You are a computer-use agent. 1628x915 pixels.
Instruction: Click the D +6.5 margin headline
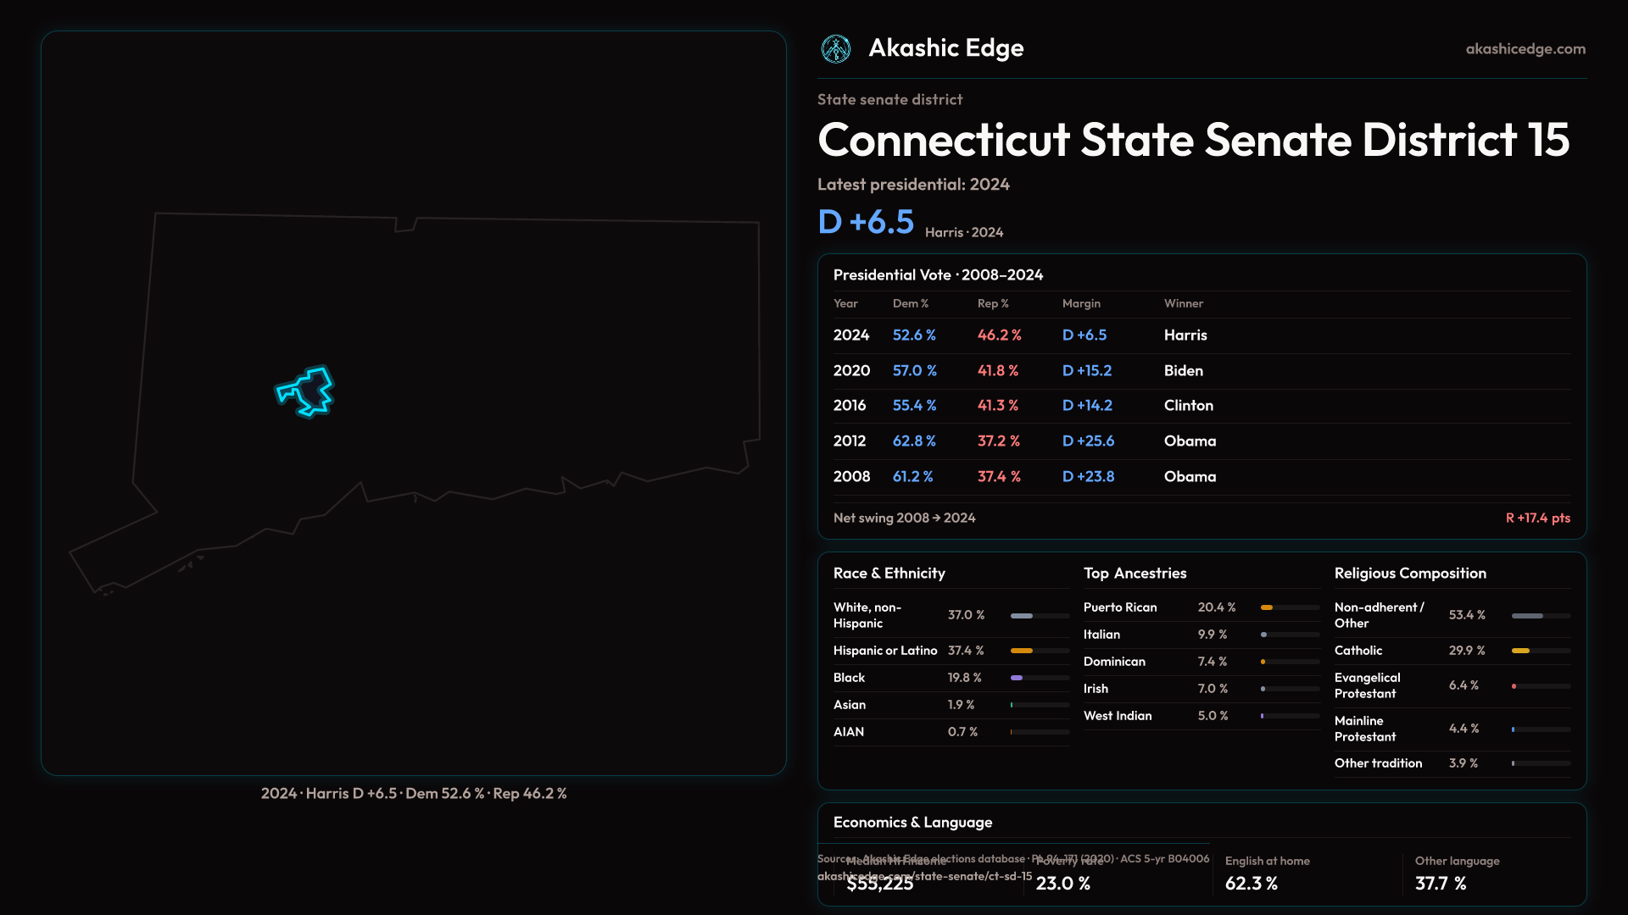point(866,222)
